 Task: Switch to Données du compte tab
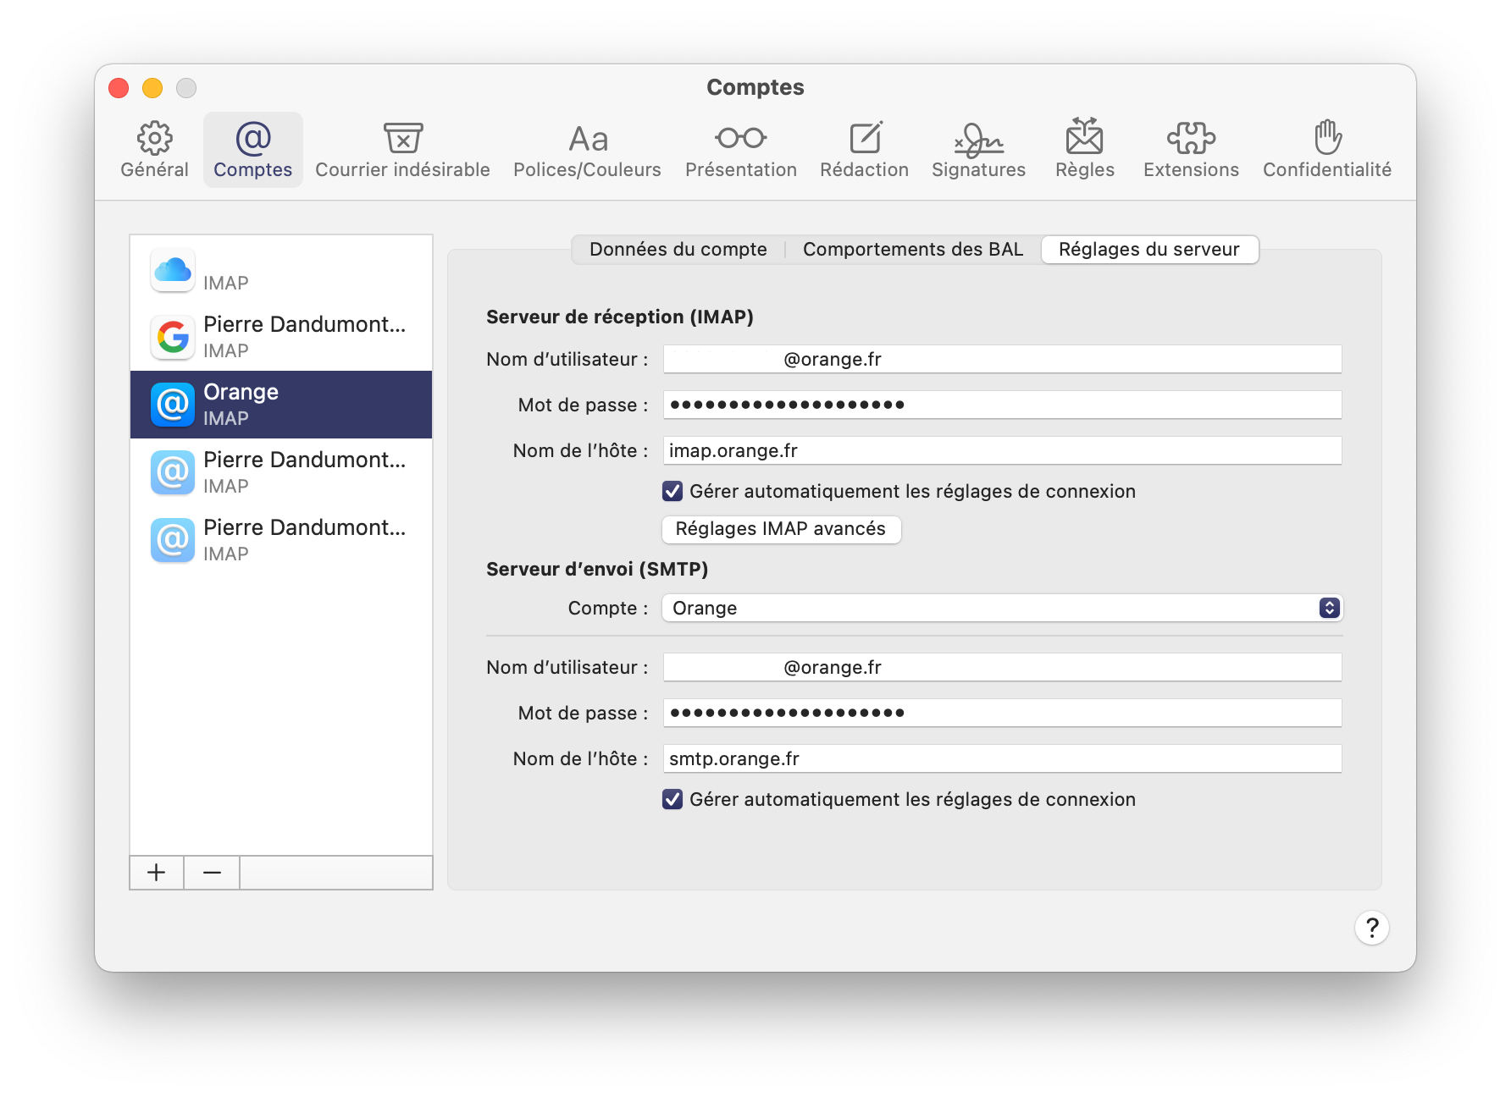click(x=678, y=250)
